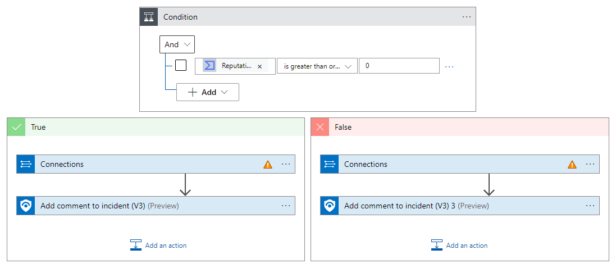616x268 pixels.
Task: Open the And operator dropdown
Action: (x=177, y=44)
